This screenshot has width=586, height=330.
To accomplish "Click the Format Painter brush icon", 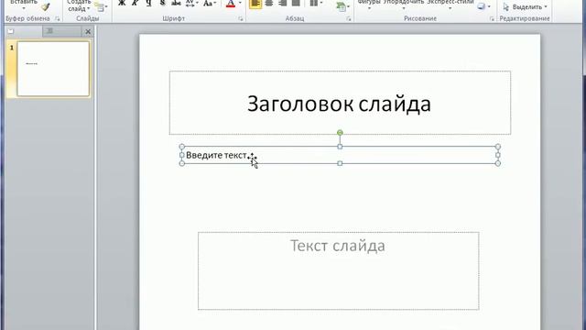I will [45, 7].
